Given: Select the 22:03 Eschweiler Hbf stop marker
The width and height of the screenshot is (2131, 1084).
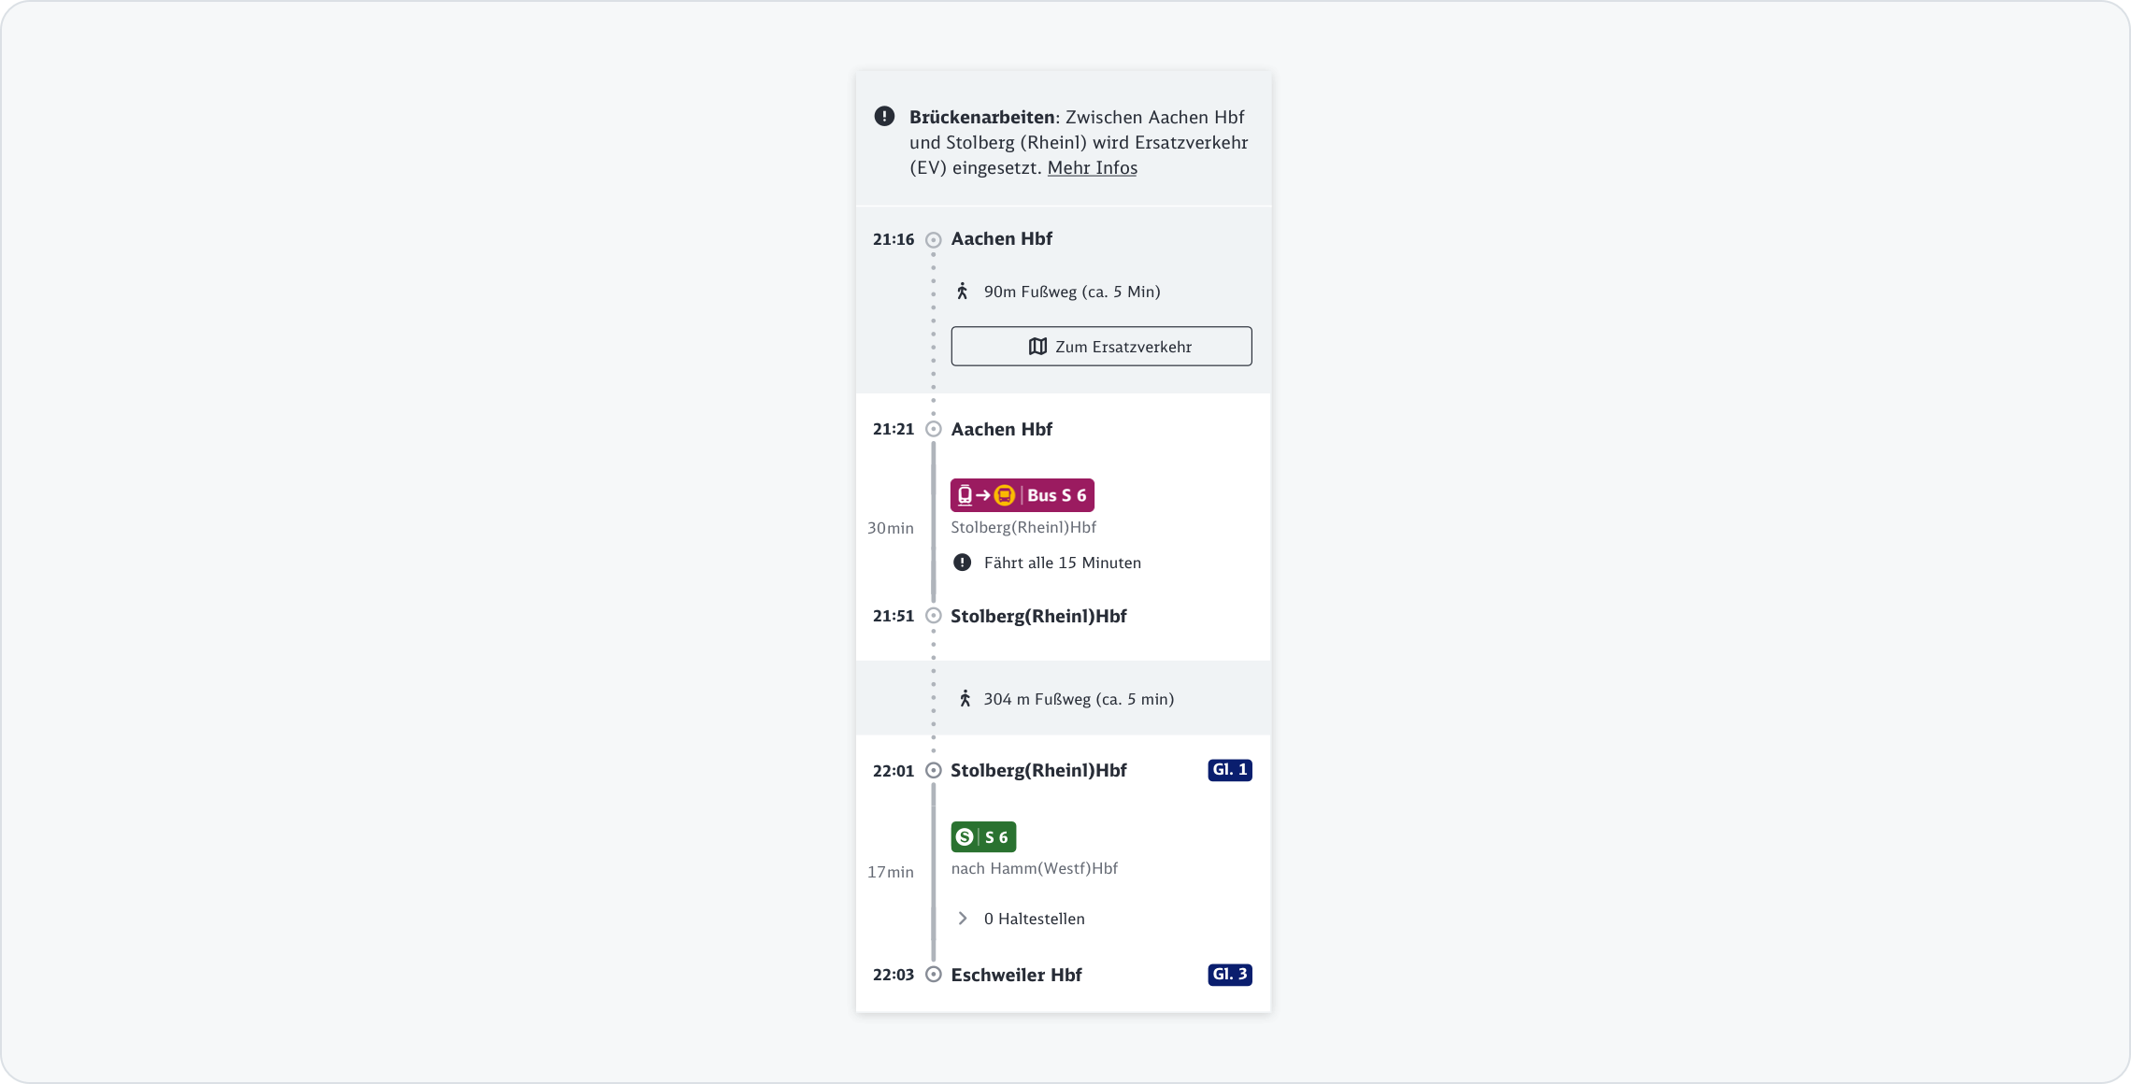Looking at the screenshot, I should tap(933, 975).
